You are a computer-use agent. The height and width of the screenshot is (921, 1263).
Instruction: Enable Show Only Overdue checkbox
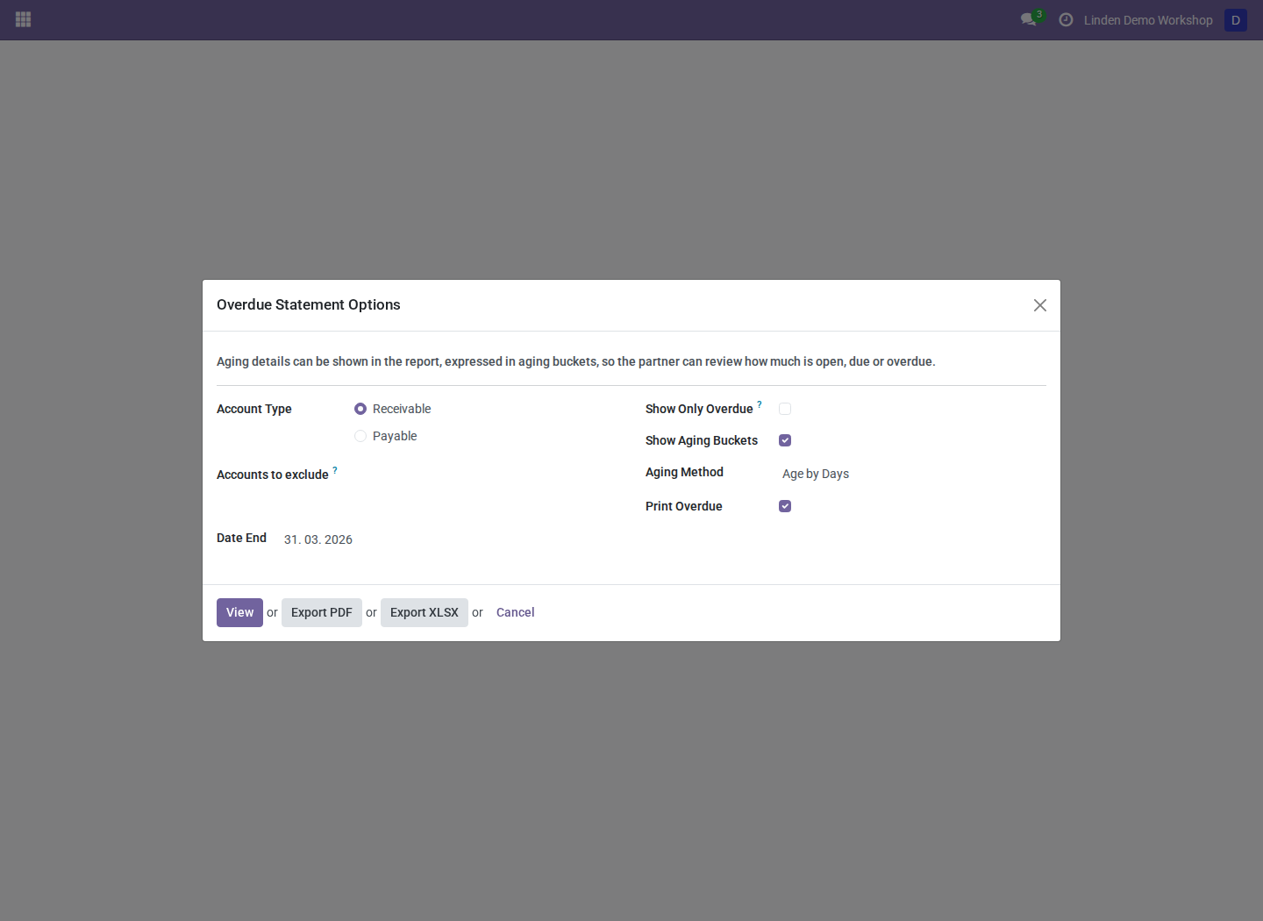785,409
